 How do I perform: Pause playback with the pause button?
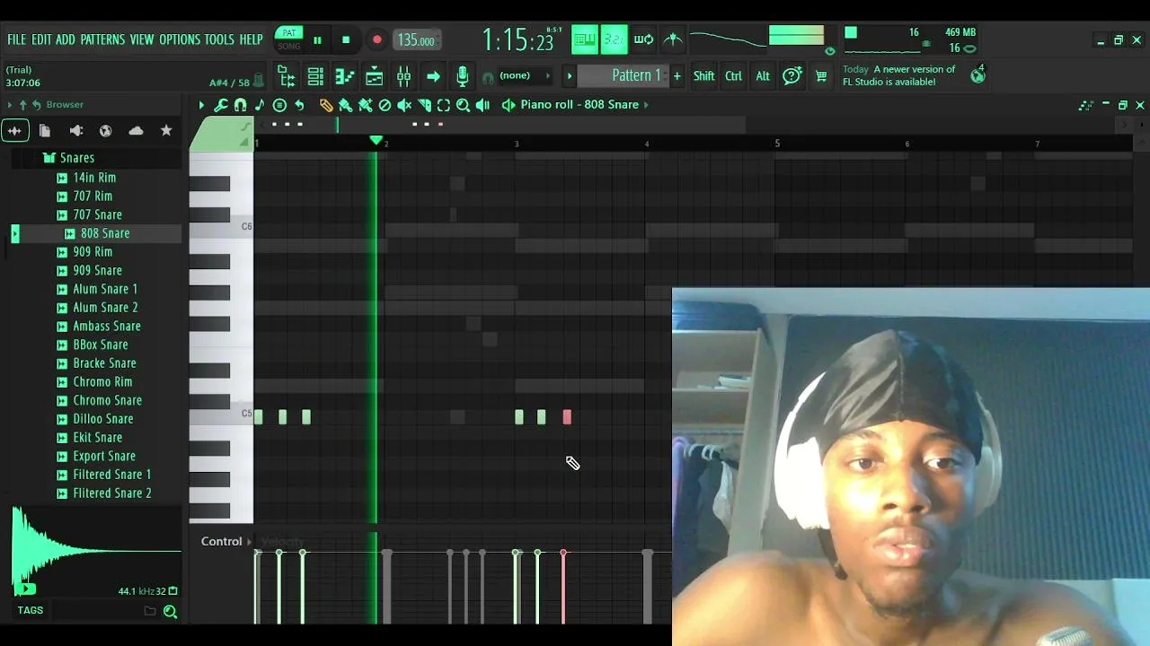tap(317, 40)
